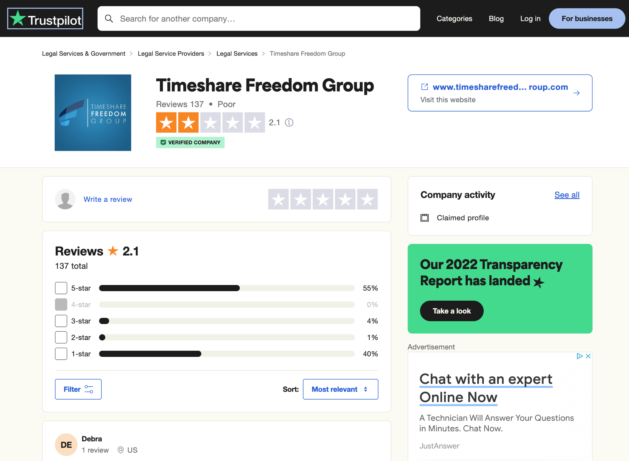Open Legal Services & Government breadcrumb
This screenshot has height=461, width=629.
pyautogui.click(x=84, y=53)
